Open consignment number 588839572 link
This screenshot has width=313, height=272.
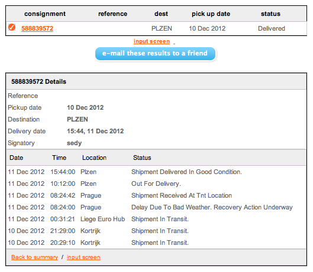pyautogui.click(x=37, y=28)
